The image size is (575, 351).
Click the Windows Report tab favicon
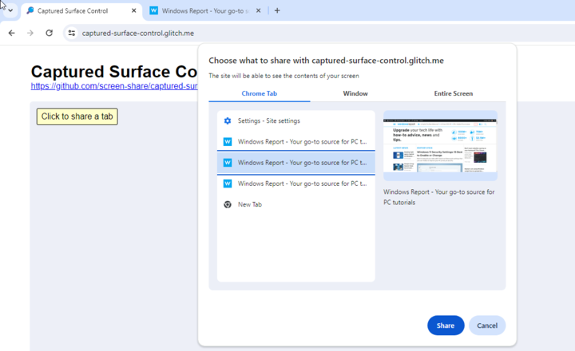click(x=154, y=10)
